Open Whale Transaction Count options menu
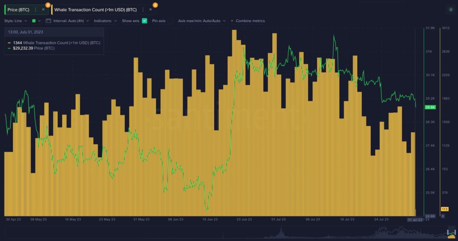The width and height of the screenshot is (458, 241). [143, 9]
